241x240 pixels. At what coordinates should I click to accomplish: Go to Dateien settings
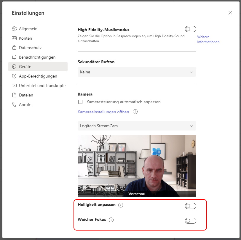38,95
